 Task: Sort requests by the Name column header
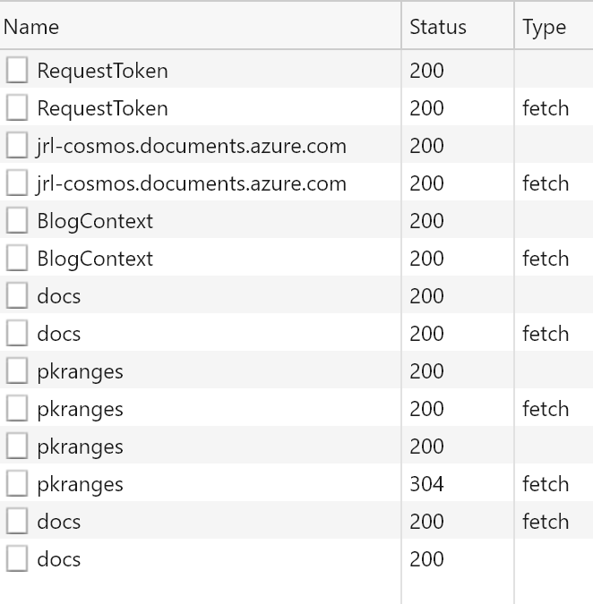32,27
